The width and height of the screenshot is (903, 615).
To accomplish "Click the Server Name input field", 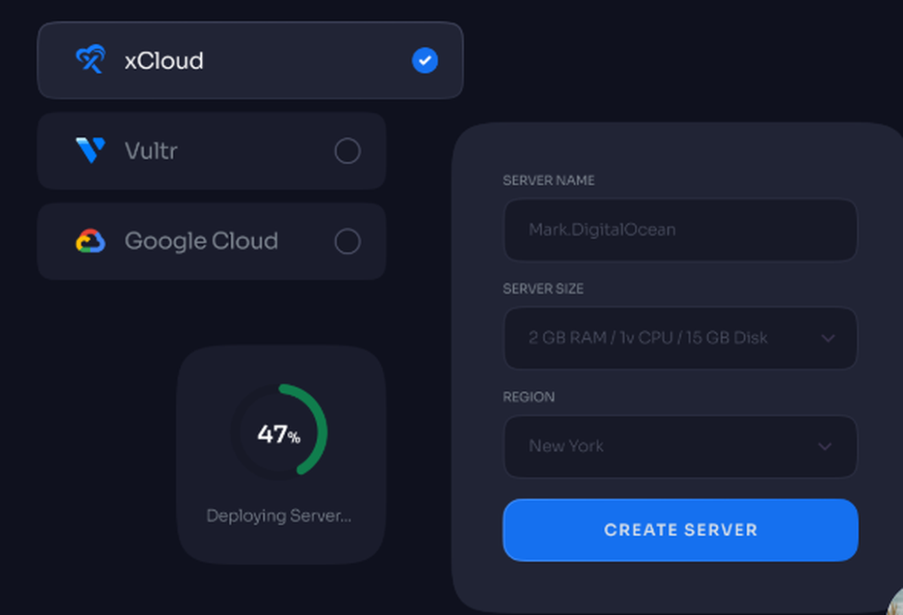I will (x=680, y=230).
